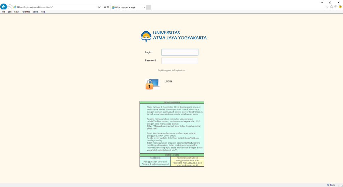Click the Refresh icon in address bar
This screenshot has height=187, width=343.
point(108,7)
